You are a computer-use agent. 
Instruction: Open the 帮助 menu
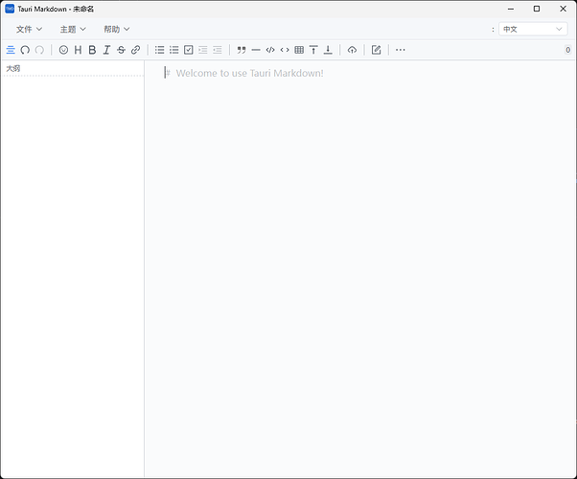(x=117, y=29)
